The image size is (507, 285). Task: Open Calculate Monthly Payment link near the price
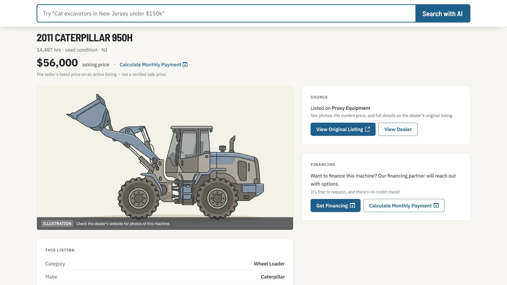(x=153, y=65)
